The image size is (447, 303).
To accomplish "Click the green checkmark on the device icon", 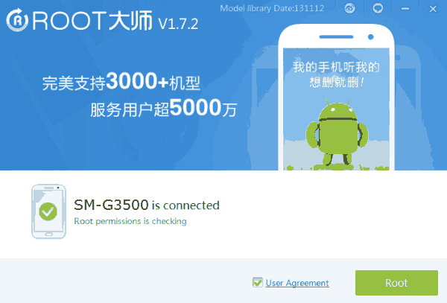I will click(48, 211).
